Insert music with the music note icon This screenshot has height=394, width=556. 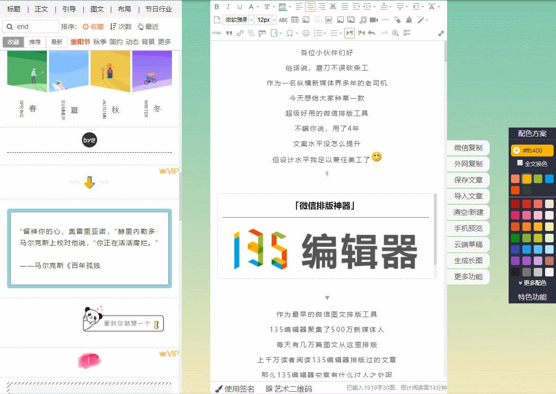click(x=363, y=20)
